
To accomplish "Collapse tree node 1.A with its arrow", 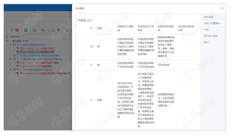I will 11,44.
